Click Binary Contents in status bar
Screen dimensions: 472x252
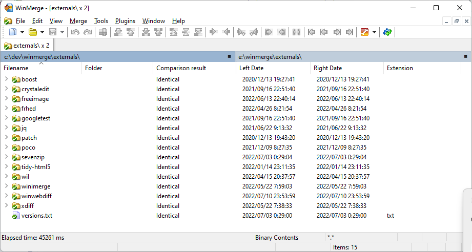(277, 238)
